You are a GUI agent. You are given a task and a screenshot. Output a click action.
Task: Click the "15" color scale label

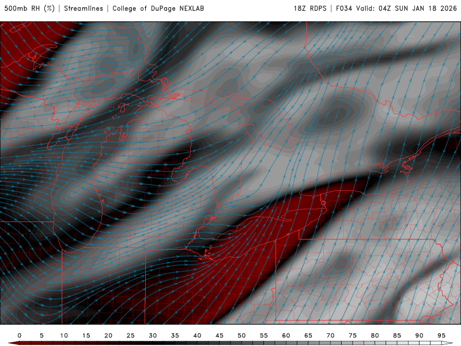pos(86,336)
